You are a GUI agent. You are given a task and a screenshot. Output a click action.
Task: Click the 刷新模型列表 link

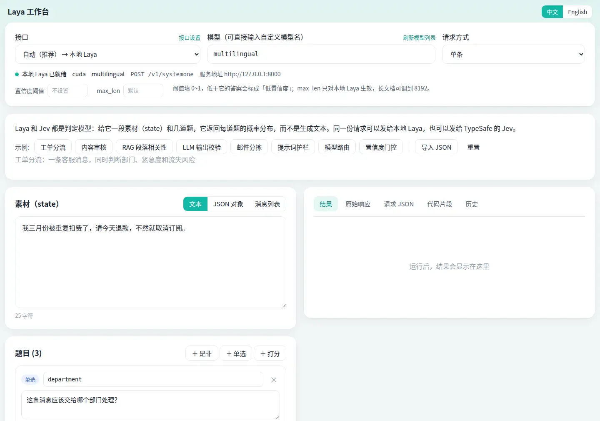[x=419, y=38]
